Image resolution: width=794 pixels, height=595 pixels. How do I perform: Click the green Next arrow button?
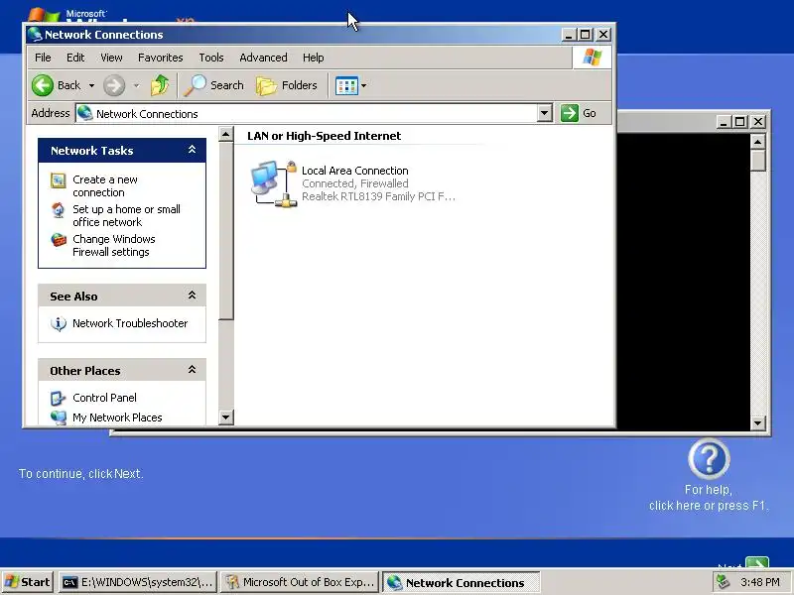coord(757,562)
